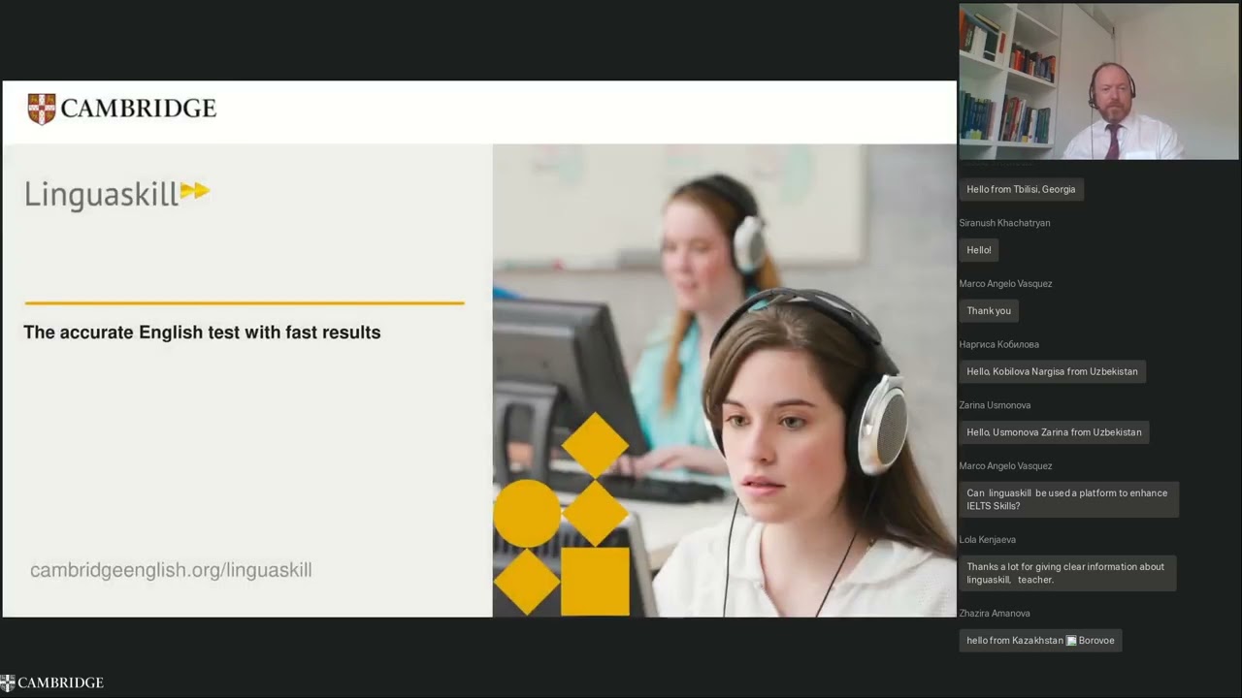Select the "Thank you" chat message
Image resolution: width=1242 pixels, height=698 pixels.
tap(989, 311)
